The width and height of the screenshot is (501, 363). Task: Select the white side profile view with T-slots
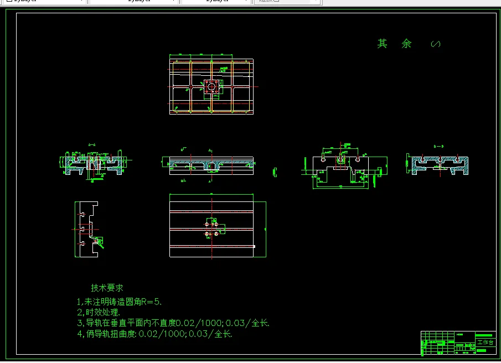87,229
